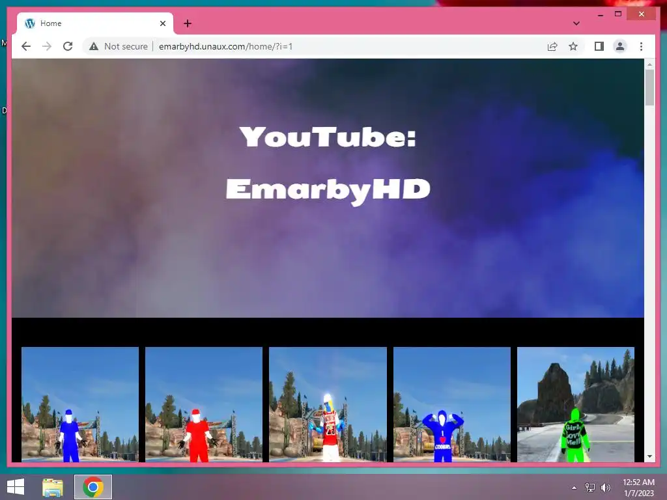
Task: Click the forward navigation arrow
Action: [47, 46]
